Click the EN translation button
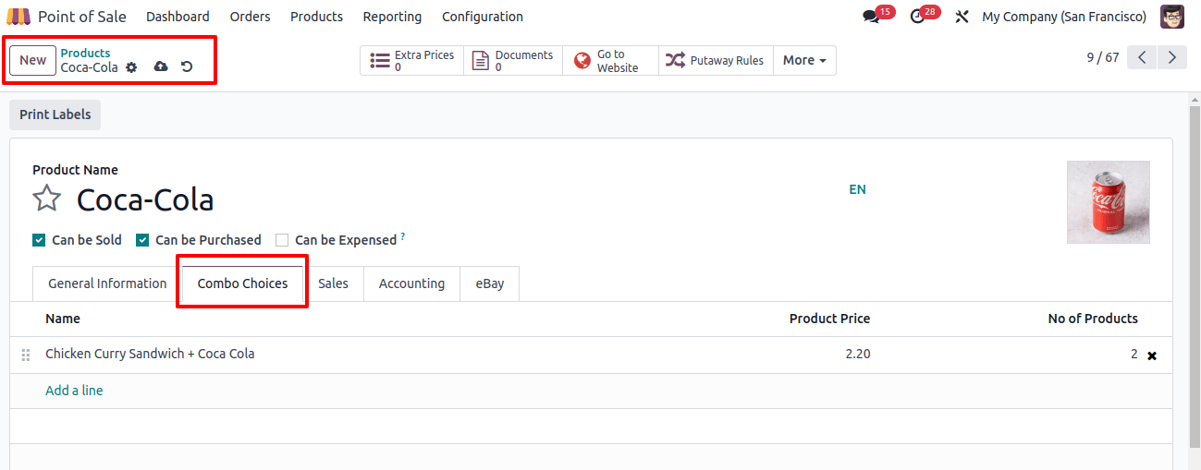 (857, 189)
